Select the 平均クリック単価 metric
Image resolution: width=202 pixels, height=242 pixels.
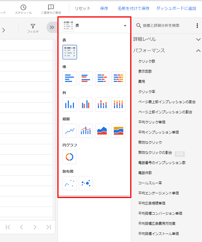[x=152, y=122]
